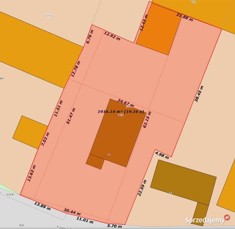235x229 pixels.
Task: Select the 34.67 m dotted line label
Action: [126, 103]
